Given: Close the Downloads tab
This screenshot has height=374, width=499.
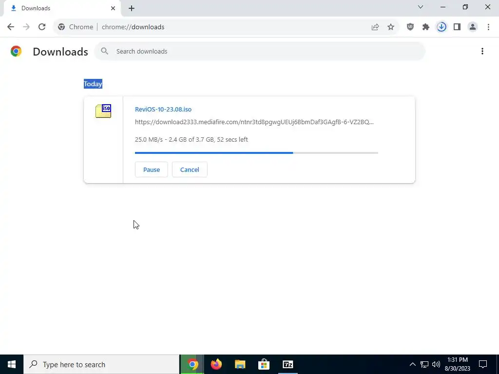Looking at the screenshot, I should 113,8.
